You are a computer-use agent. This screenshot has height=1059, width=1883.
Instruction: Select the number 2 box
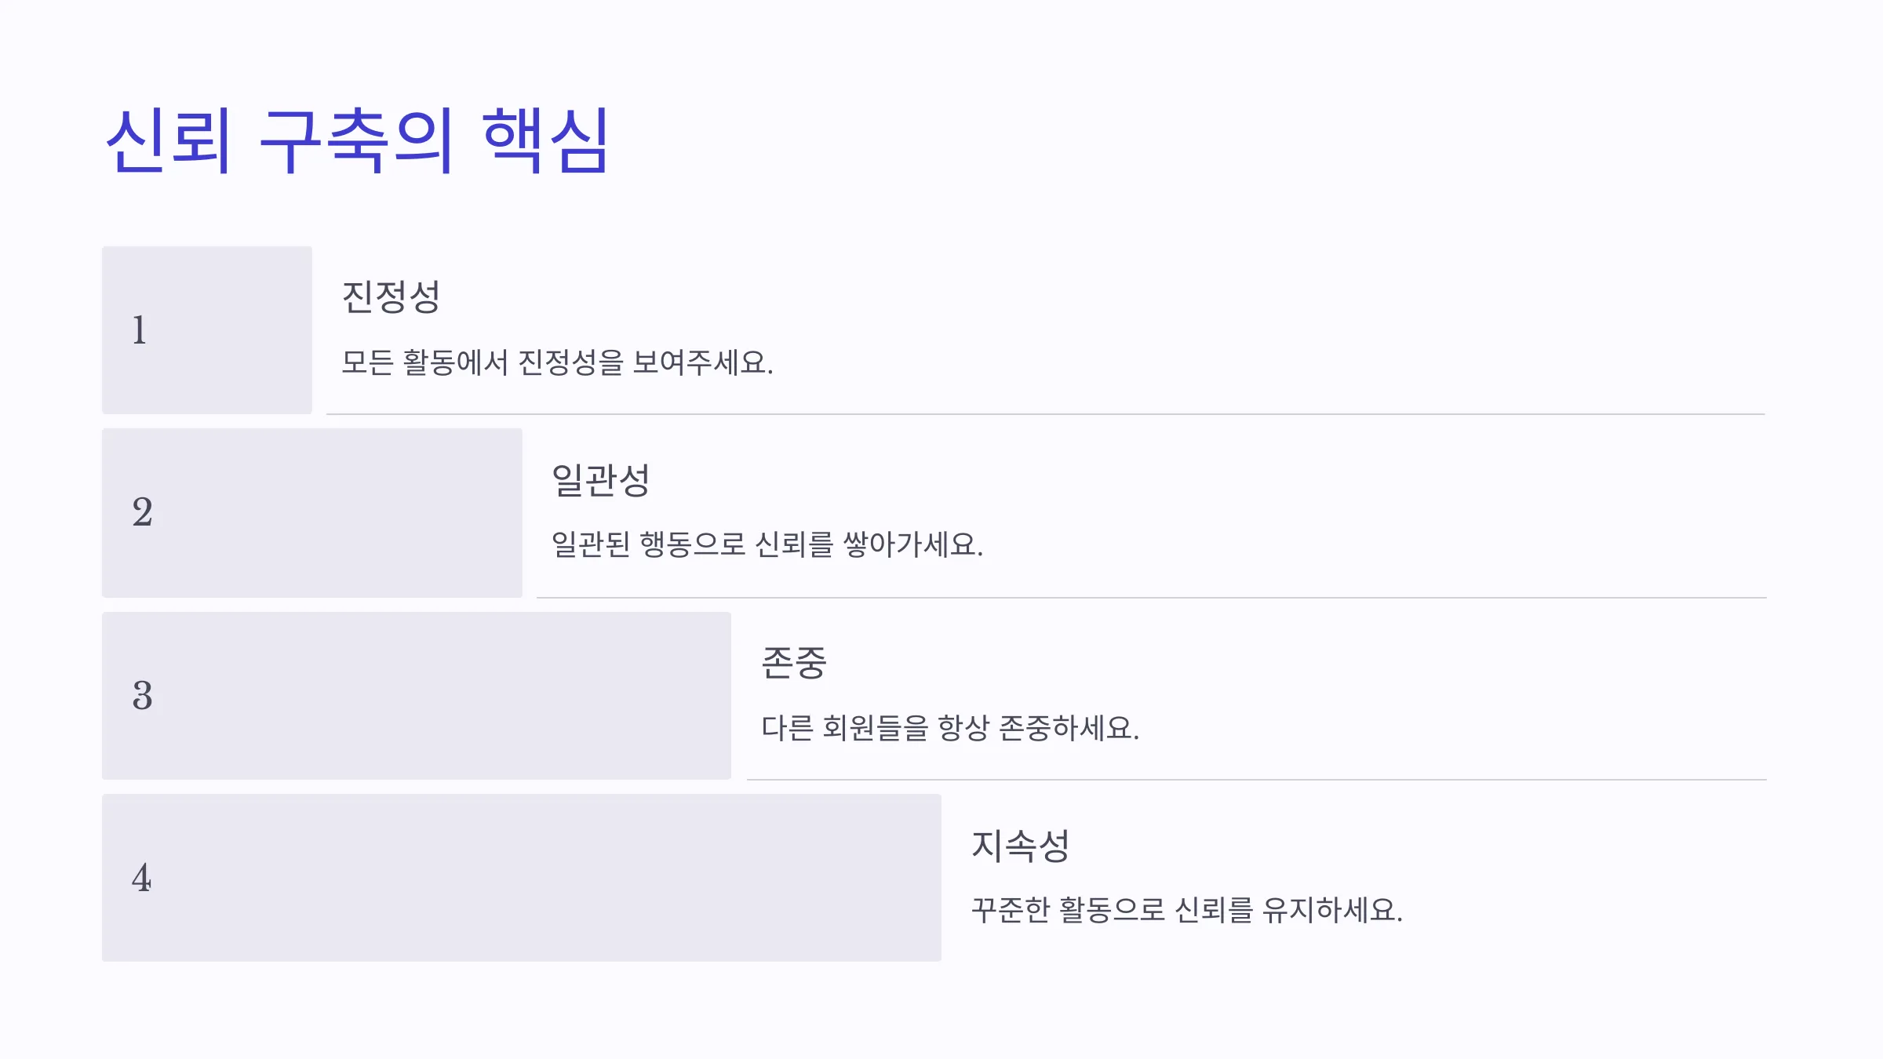[x=312, y=513]
